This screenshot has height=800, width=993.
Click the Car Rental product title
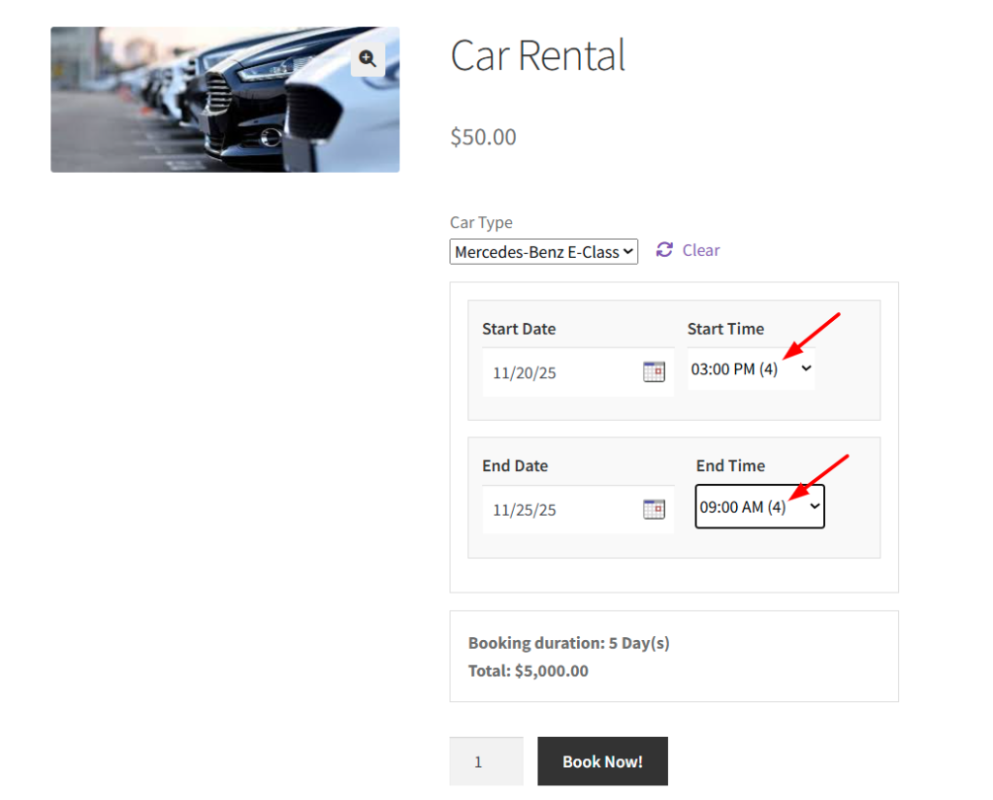[538, 56]
